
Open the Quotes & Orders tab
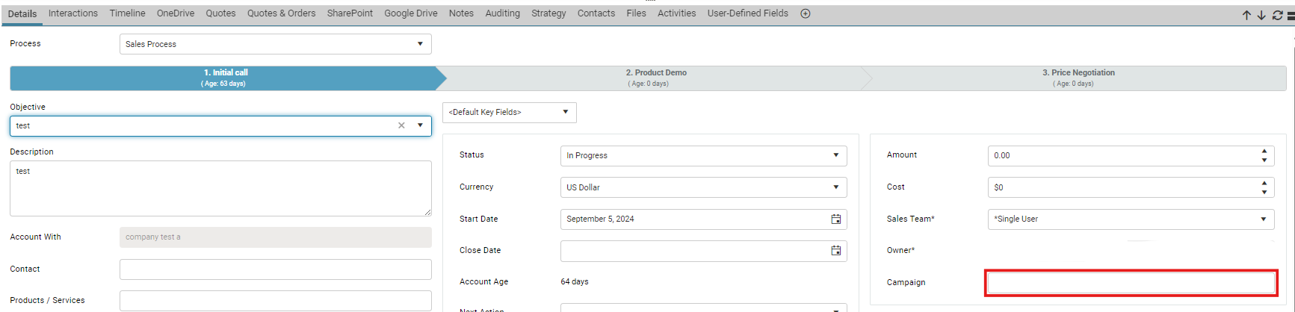(x=281, y=13)
